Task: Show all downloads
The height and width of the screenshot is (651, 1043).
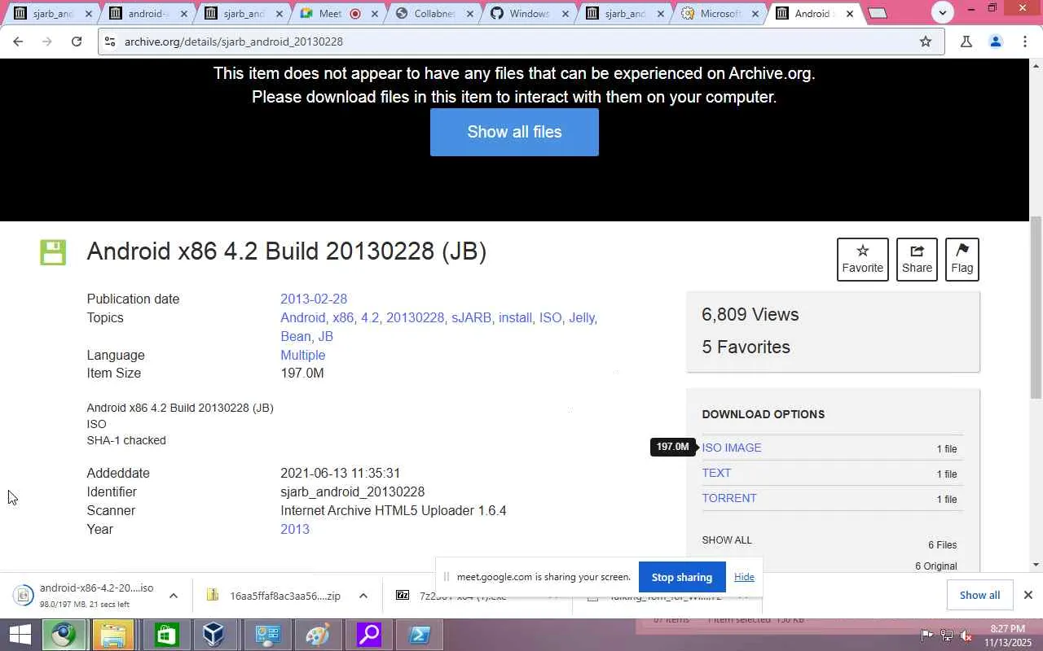Action: click(x=979, y=595)
